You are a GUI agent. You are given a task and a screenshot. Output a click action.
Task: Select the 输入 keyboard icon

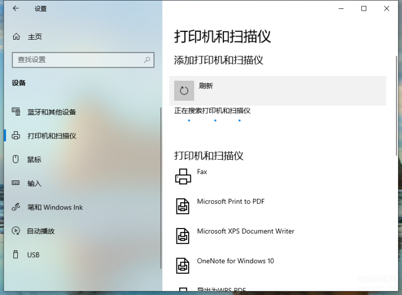click(16, 183)
